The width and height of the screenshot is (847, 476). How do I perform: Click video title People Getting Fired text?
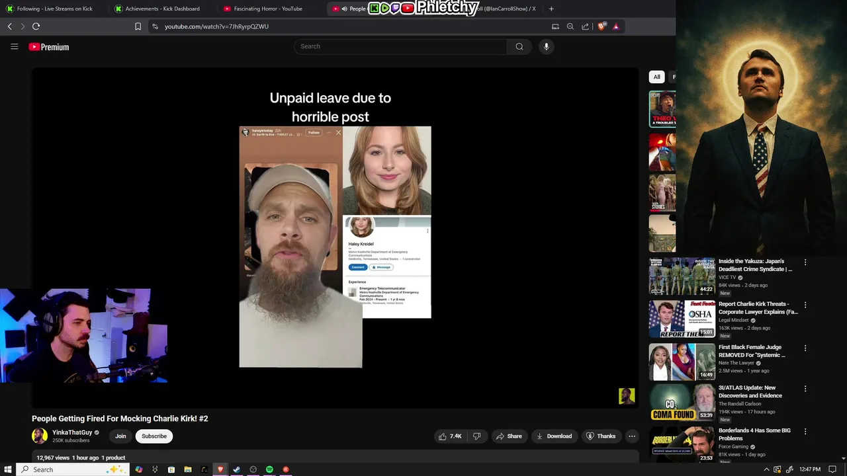tap(120, 418)
